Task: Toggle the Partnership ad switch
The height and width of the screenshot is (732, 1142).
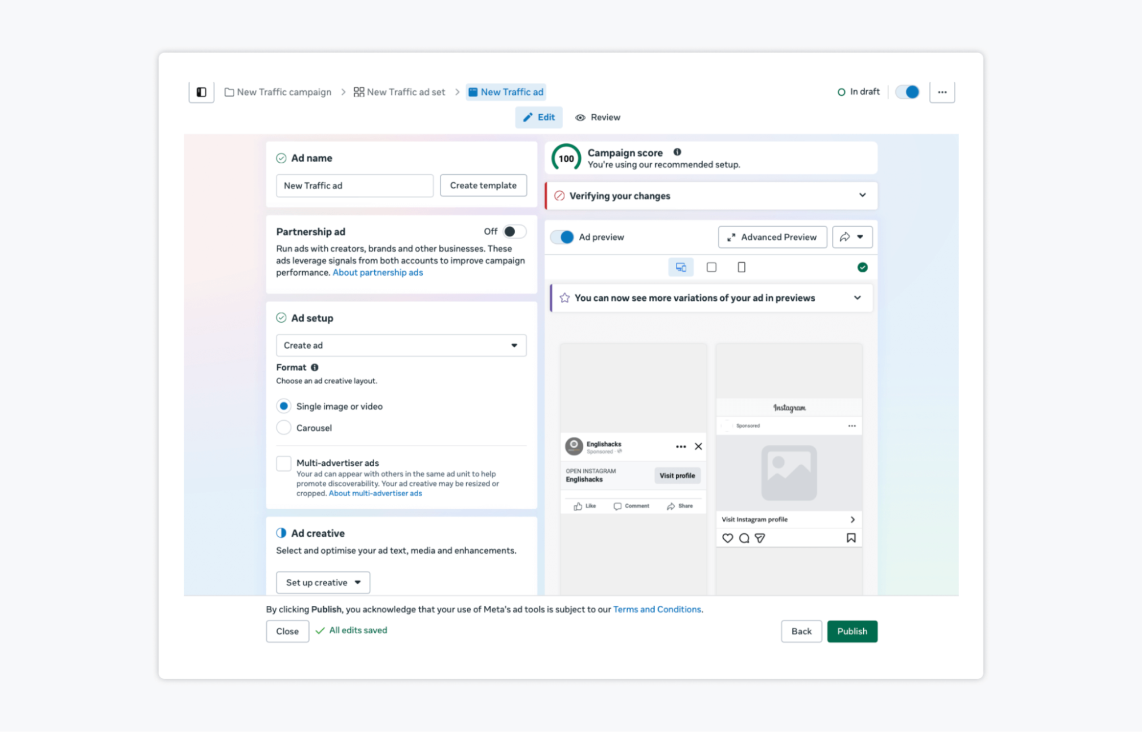Action: [x=514, y=231]
